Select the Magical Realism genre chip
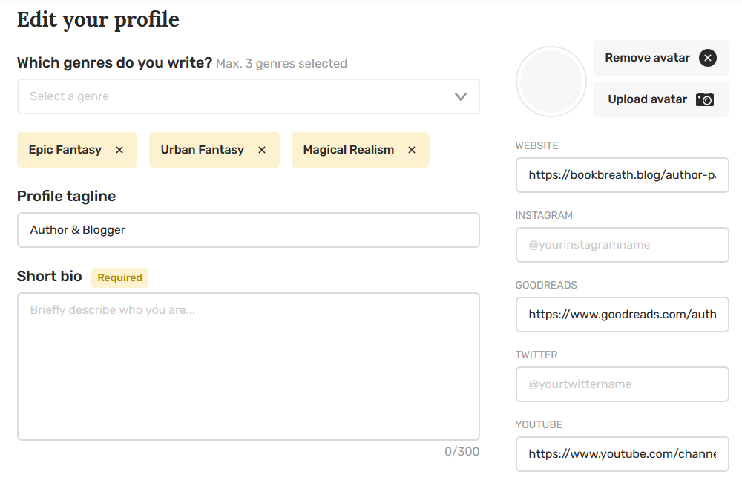 (x=349, y=150)
